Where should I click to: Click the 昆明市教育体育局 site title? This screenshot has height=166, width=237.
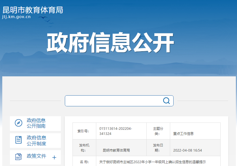pyautogui.click(x=33, y=10)
